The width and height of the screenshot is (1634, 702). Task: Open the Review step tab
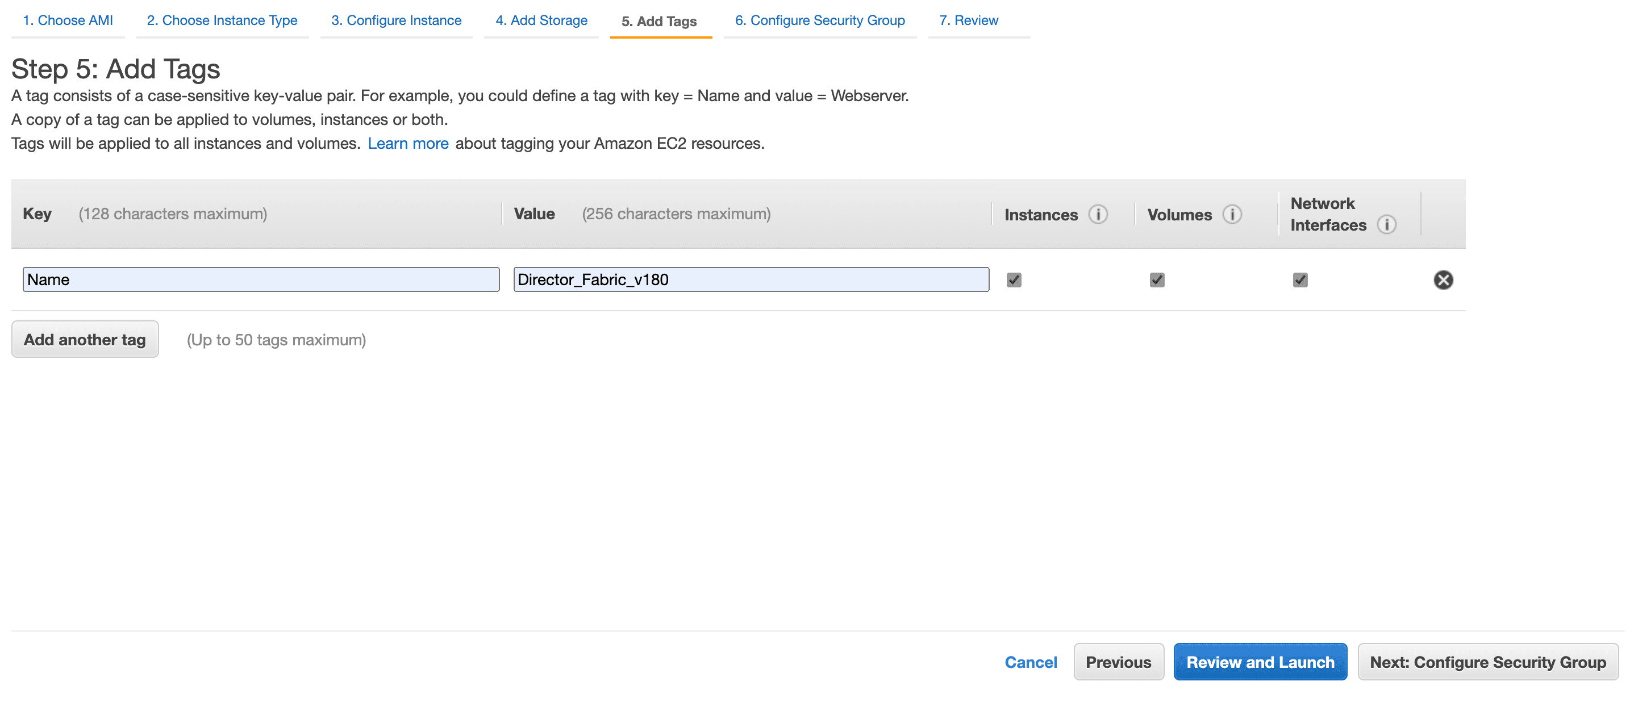tap(968, 20)
